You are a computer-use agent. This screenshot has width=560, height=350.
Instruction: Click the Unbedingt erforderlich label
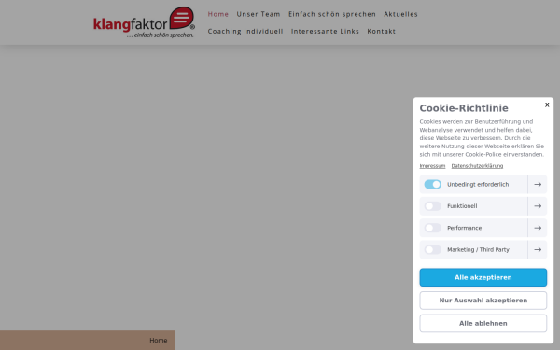tap(478, 184)
